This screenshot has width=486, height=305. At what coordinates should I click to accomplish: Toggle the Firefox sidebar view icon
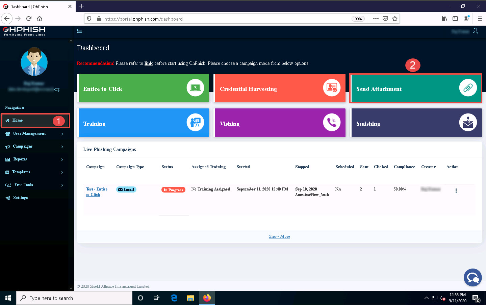[x=455, y=19]
